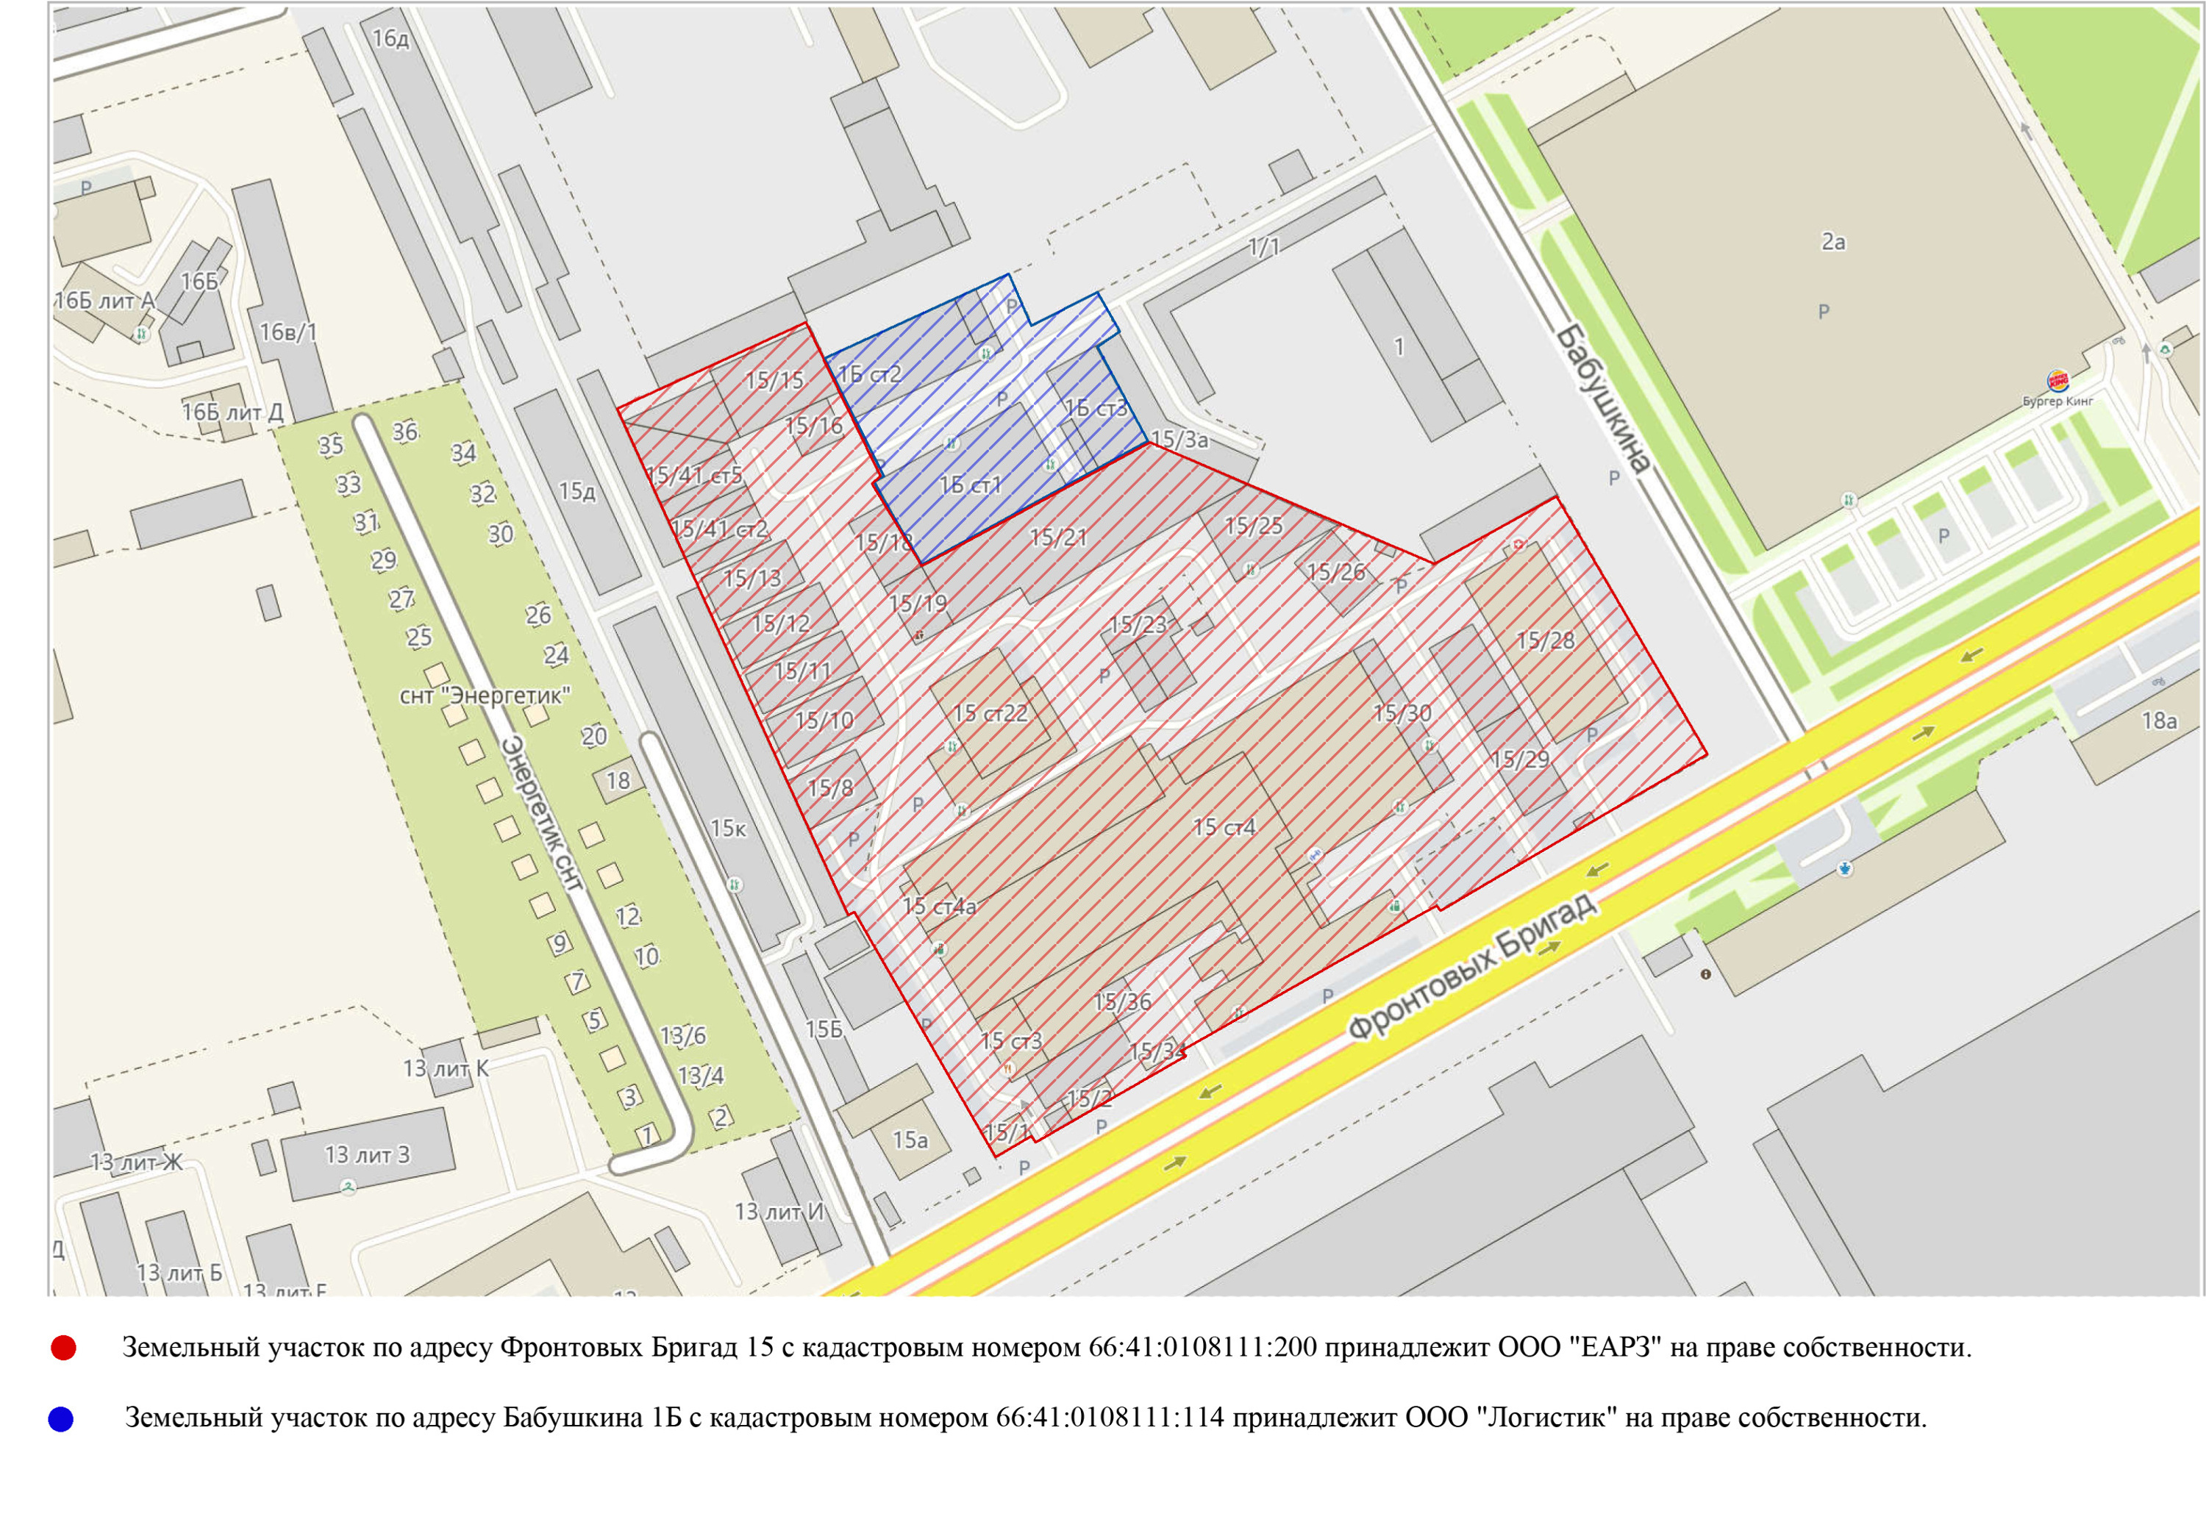This screenshot has height=1533, width=2206.
Task: Click the label 15/29
Action: coord(1519,759)
